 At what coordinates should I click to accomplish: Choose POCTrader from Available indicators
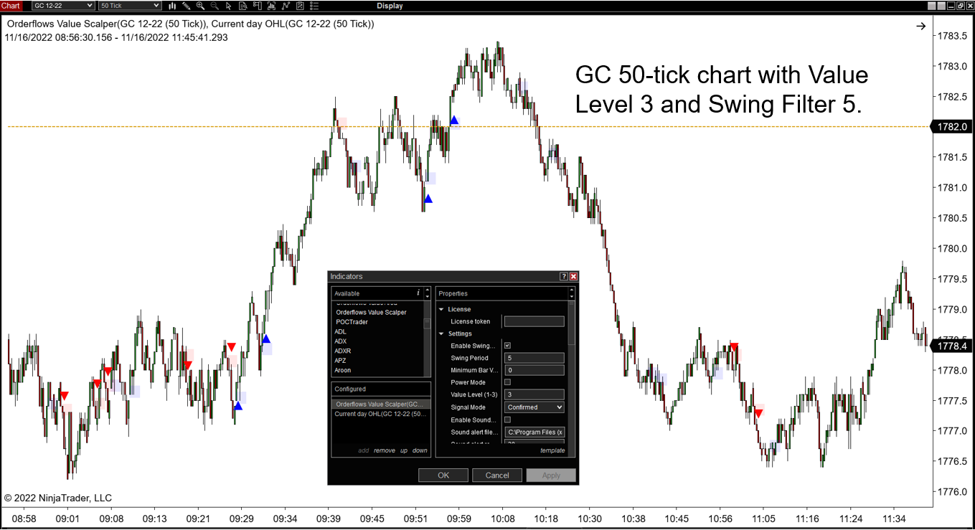point(352,322)
